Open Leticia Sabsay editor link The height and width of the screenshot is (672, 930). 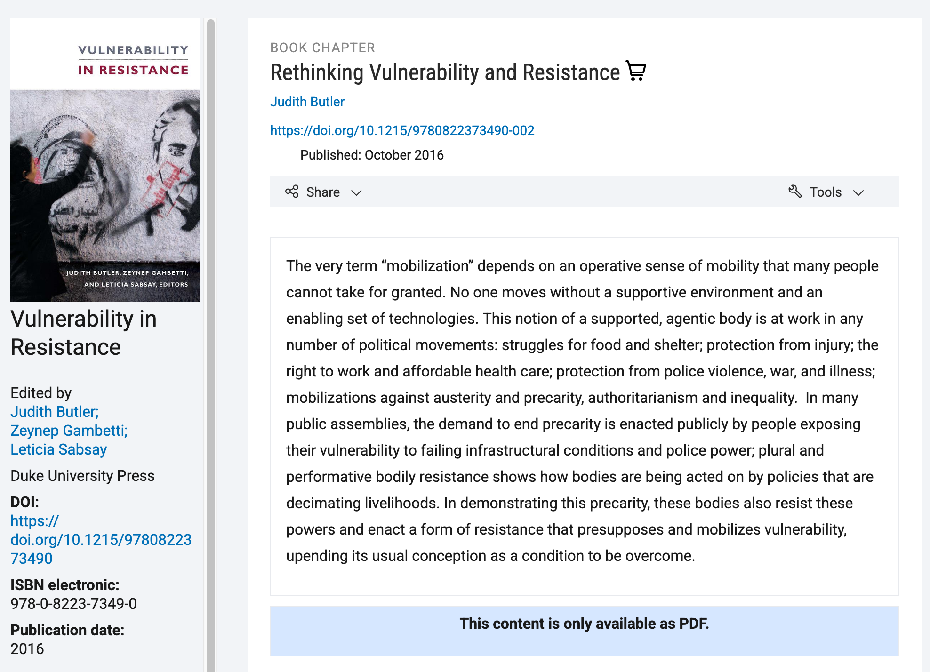tap(59, 449)
